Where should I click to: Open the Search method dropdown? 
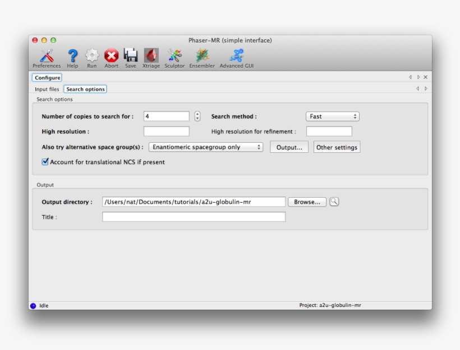333,116
